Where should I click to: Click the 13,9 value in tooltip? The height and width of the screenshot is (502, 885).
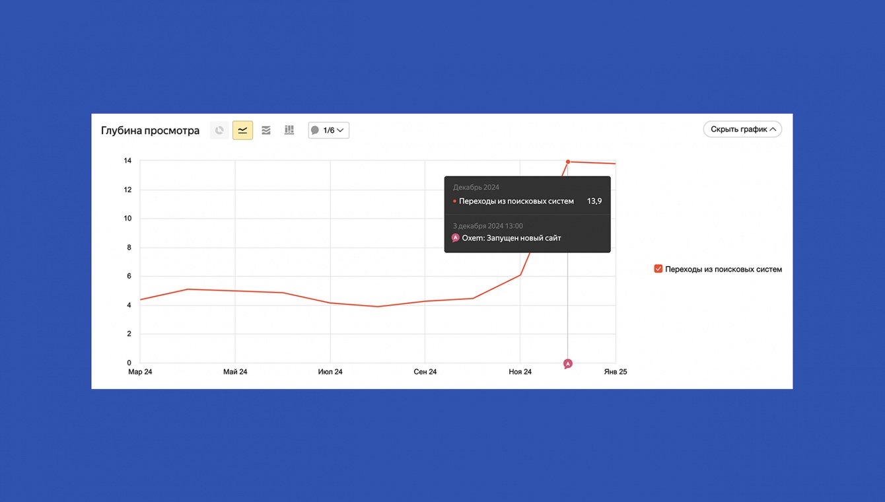click(x=594, y=201)
